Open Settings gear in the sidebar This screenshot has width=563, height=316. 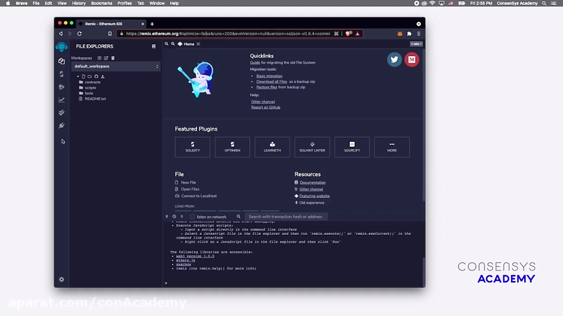(61, 279)
